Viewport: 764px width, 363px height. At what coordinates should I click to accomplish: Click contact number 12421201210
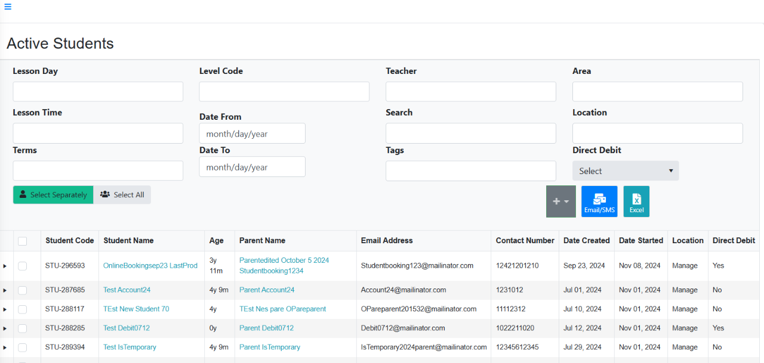517,266
